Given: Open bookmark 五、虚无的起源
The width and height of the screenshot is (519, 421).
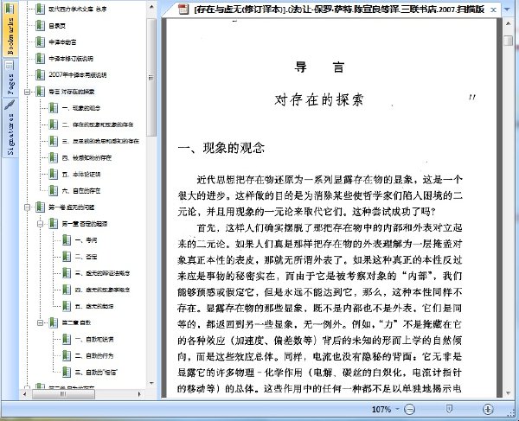Looking at the screenshot, I should pyautogui.click(x=94, y=306).
